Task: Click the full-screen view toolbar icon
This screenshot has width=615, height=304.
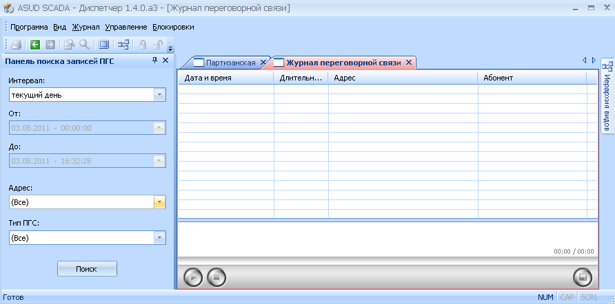Action: coord(103,45)
